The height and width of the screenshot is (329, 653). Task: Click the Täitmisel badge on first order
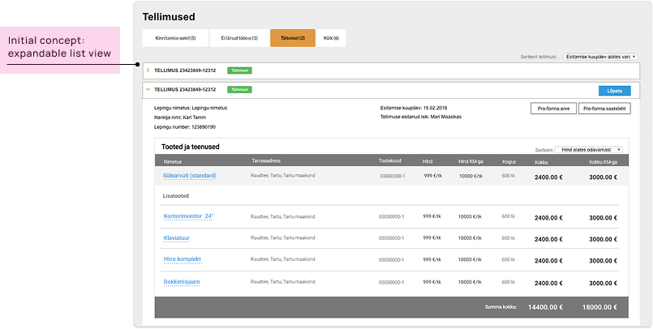click(x=240, y=71)
